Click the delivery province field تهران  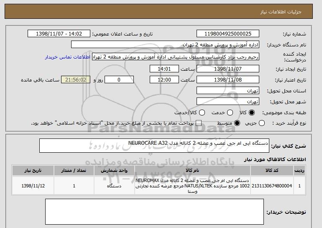click(228, 91)
